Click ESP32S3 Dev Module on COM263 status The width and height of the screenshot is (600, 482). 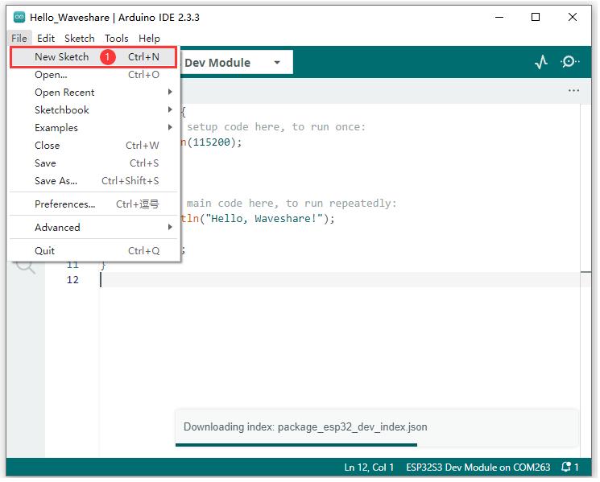click(478, 467)
